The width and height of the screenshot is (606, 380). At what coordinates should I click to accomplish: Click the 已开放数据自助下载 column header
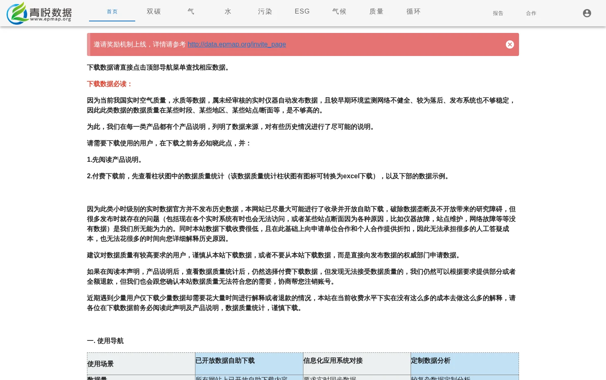pyautogui.click(x=249, y=364)
